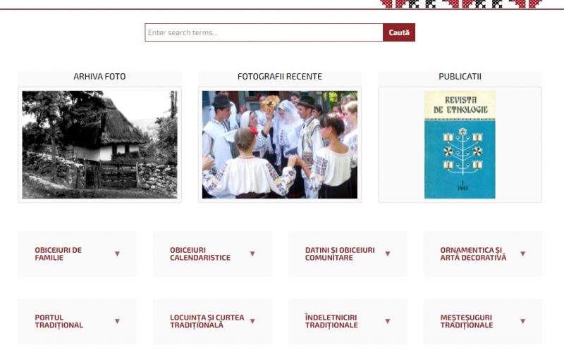Expand the Locuința și Curtea Tradițională arrow
Screen dimensions: 564x352
pyautogui.click(x=252, y=322)
